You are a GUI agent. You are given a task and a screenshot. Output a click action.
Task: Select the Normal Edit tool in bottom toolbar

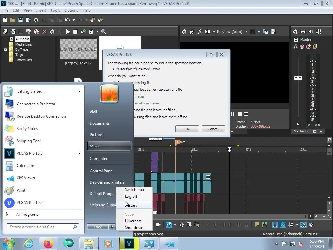click(169, 225)
